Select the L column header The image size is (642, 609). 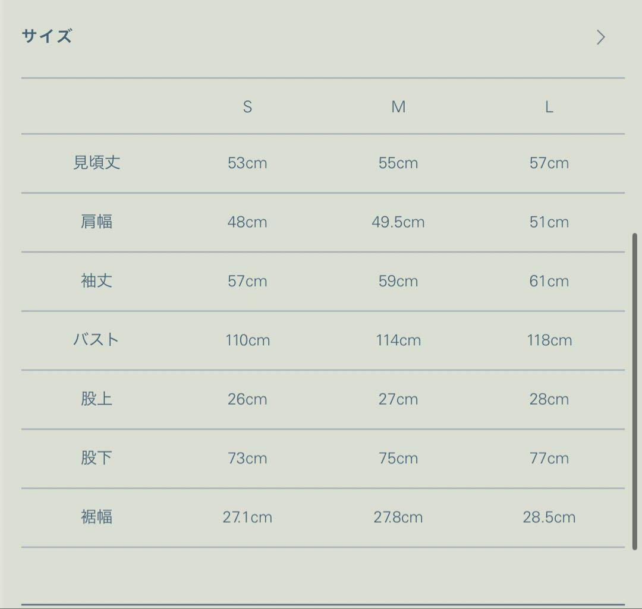[x=549, y=107]
